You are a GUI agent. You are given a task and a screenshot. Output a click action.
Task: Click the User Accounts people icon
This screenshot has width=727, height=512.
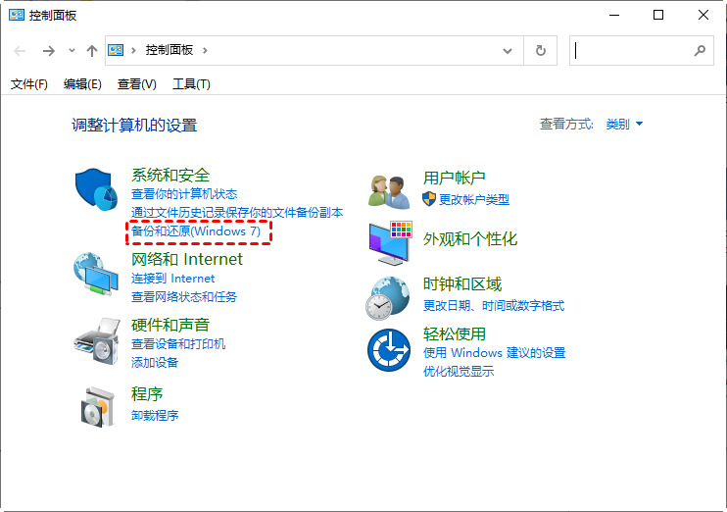(388, 190)
